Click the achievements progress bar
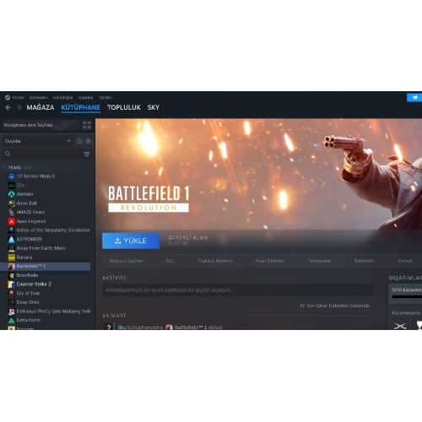This screenshot has height=422, width=422. click(407, 297)
